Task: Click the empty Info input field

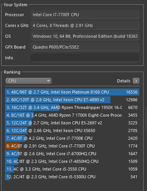Action: pyautogui.click(x=85, y=58)
